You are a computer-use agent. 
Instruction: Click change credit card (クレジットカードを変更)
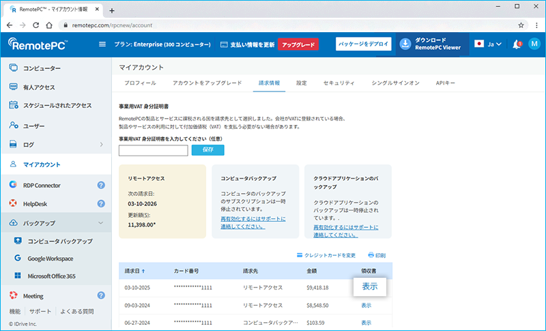point(326,255)
